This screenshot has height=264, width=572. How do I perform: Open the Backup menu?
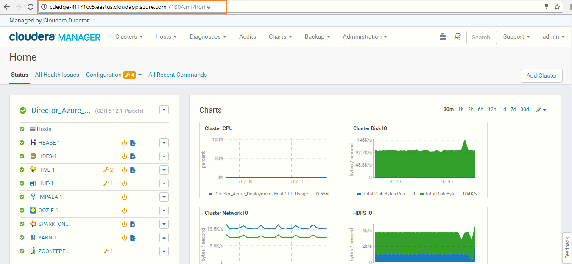click(x=317, y=37)
